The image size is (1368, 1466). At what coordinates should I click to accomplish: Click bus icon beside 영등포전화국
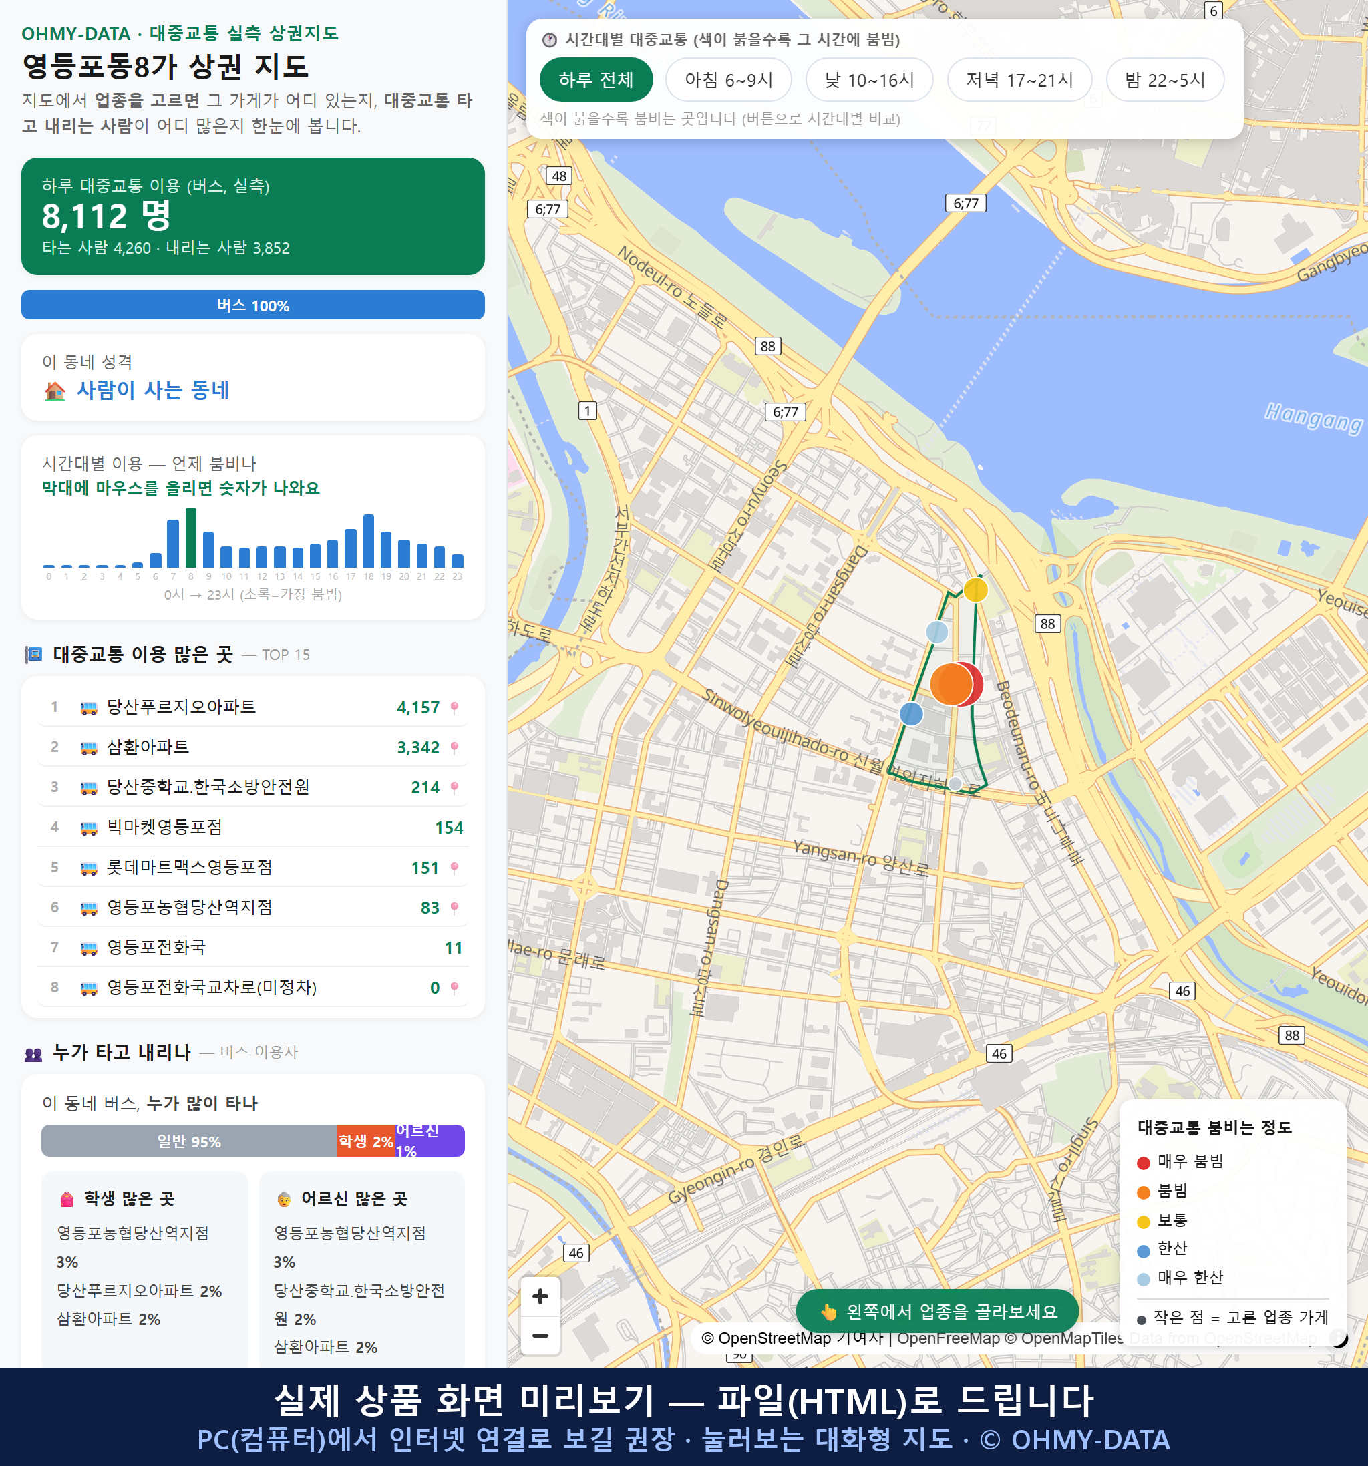pos(88,948)
